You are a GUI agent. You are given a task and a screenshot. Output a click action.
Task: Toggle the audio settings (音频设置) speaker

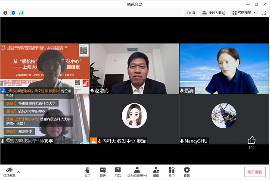click(9, 171)
